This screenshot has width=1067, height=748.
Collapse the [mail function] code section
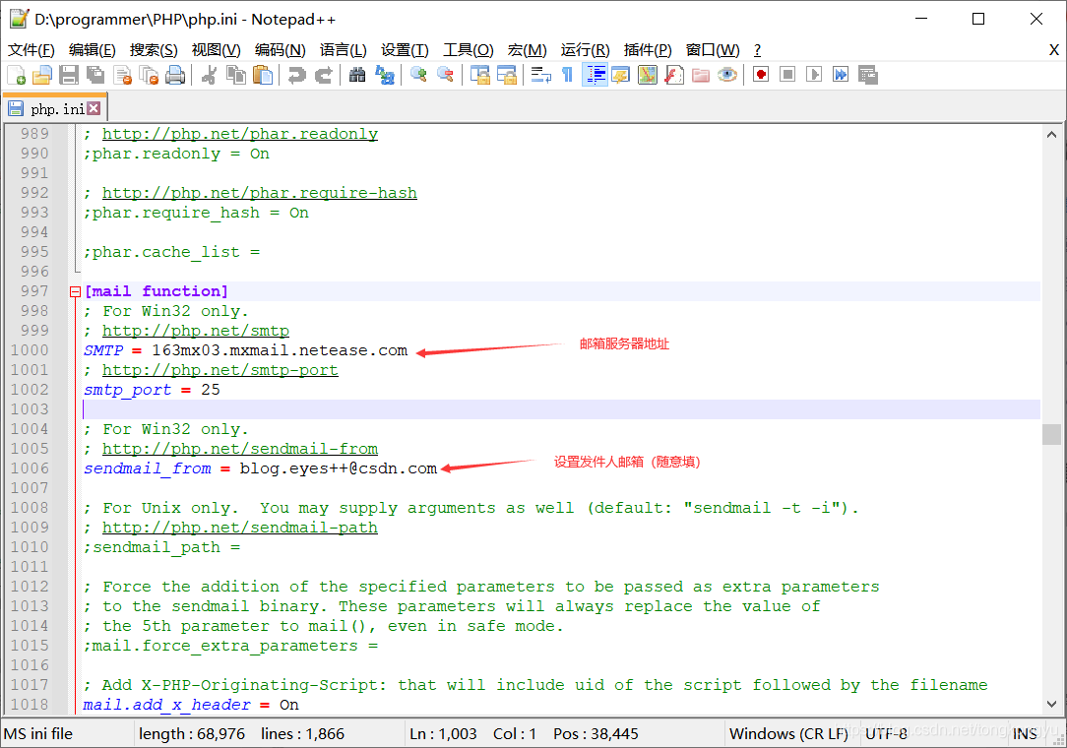(75, 290)
